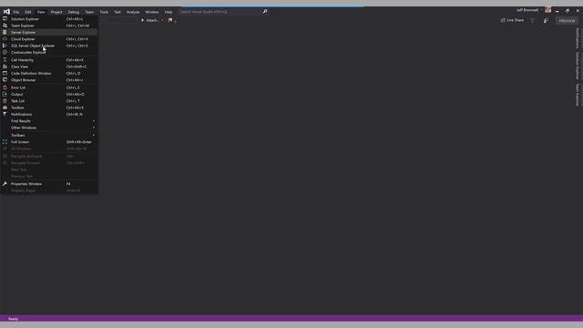Click the send feedback icon
This screenshot has width=583, height=328.
(546, 20)
